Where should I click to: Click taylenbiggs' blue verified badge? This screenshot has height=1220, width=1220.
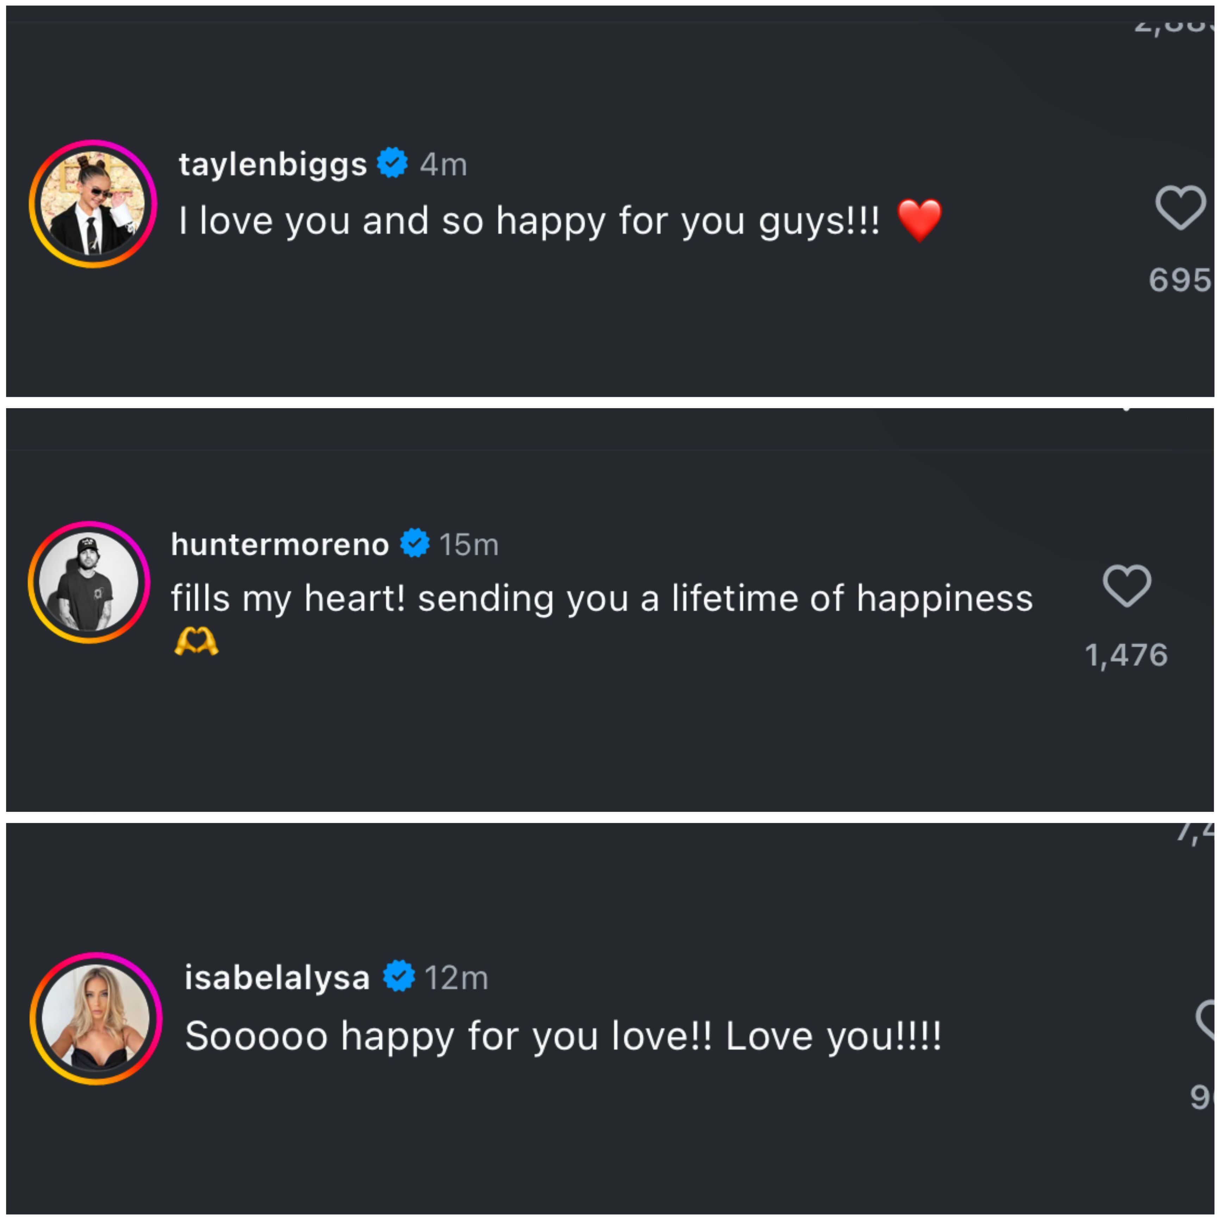392,163
